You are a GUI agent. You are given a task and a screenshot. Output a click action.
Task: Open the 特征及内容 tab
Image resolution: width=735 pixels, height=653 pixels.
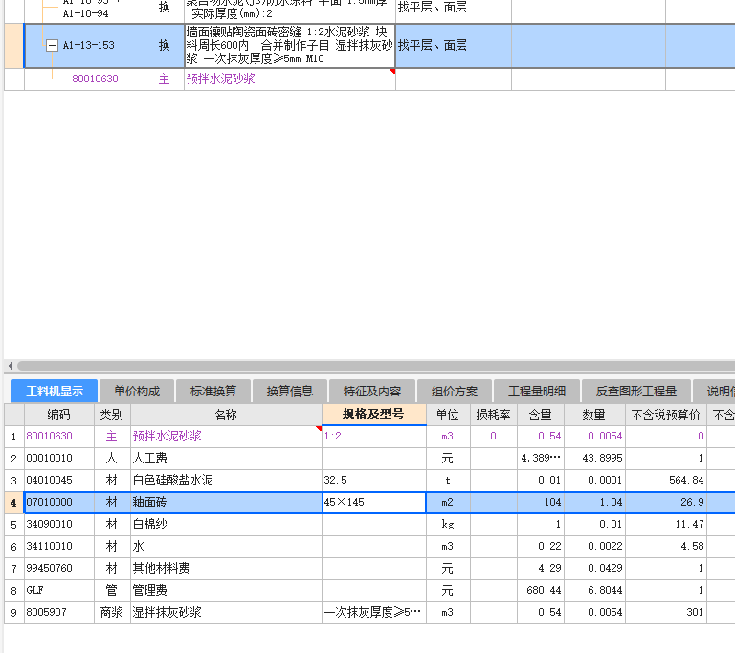click(x=372, y=392)
